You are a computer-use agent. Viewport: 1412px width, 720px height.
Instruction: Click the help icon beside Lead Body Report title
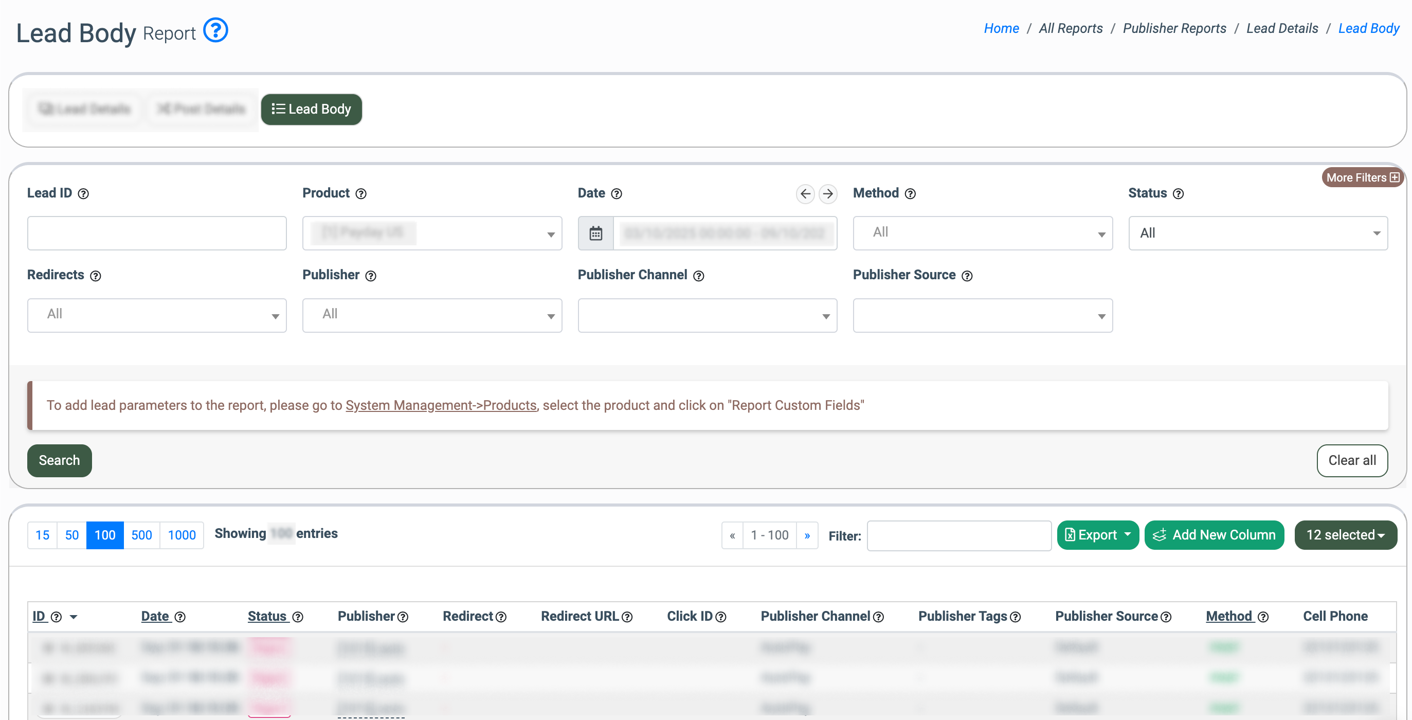(x=215, y=31)
